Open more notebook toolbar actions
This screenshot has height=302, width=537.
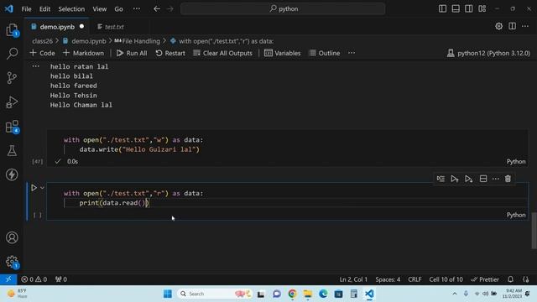(x=352, y=53)
